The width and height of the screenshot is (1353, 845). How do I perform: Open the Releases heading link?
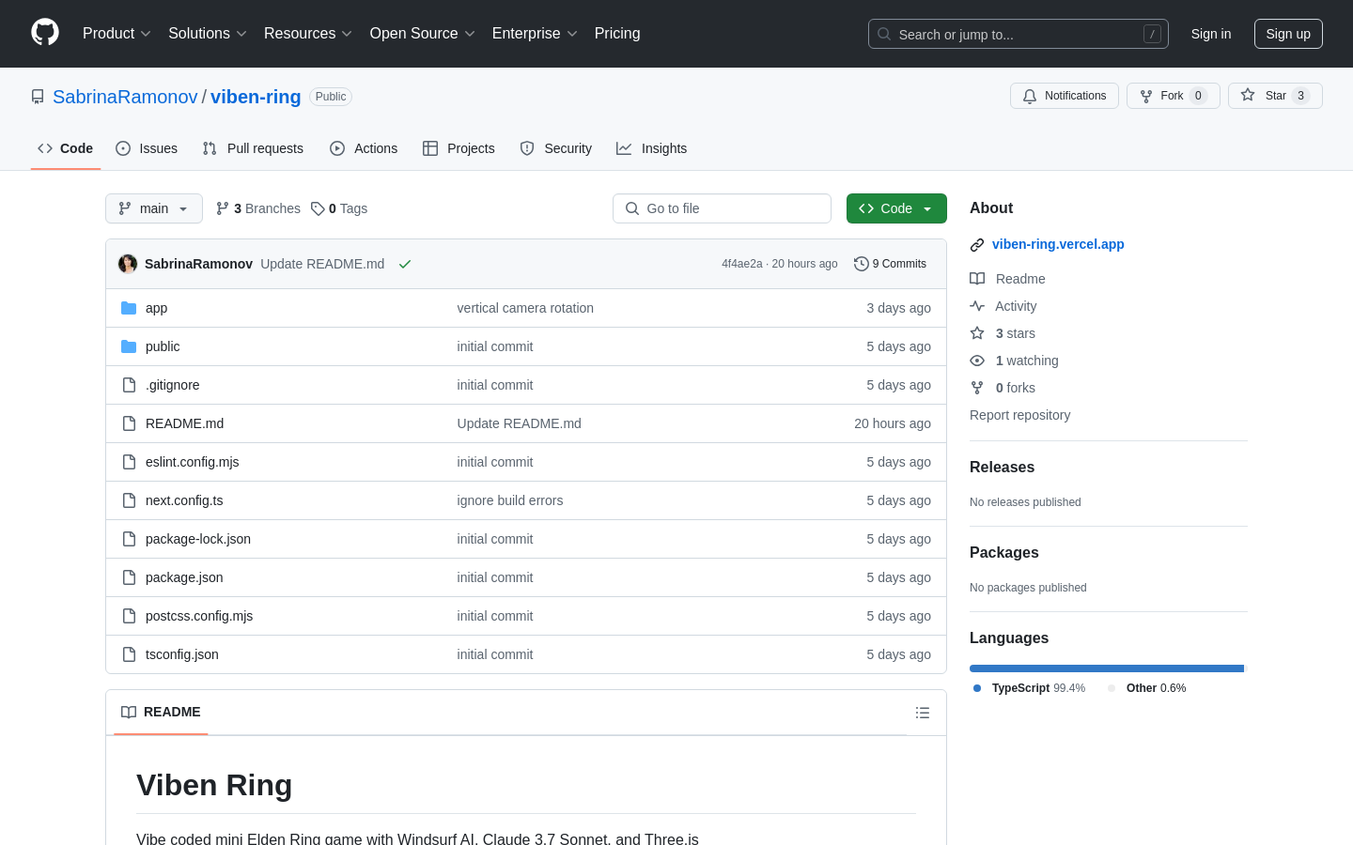pos(1002,468)
